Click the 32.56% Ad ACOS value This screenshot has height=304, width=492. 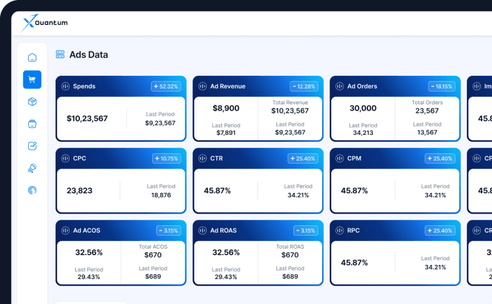point(89,252)
